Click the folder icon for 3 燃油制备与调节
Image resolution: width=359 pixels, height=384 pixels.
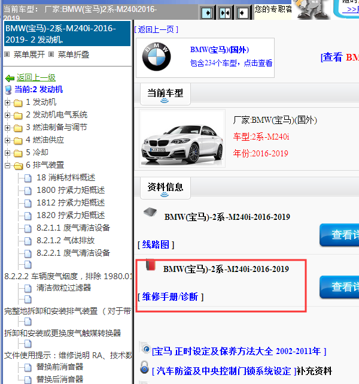click(x=18, y=128)
